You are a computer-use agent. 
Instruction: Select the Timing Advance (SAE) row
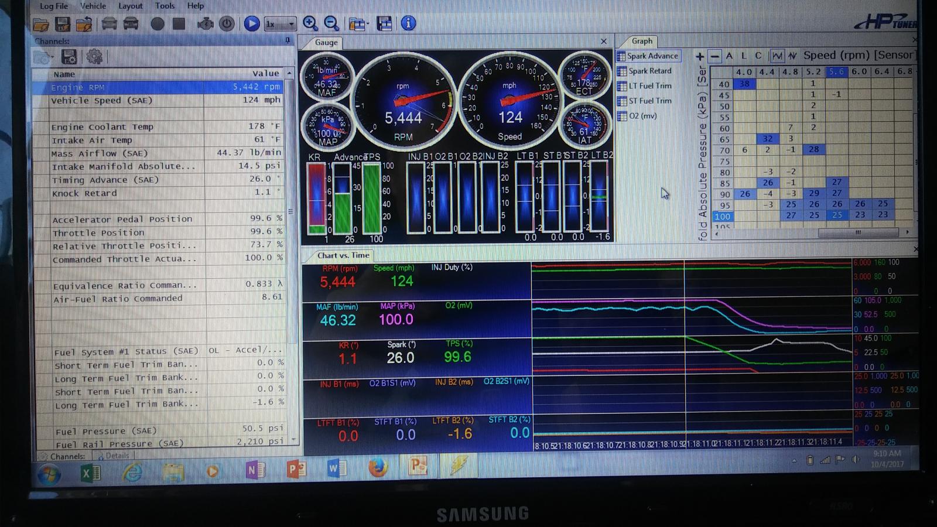pos(158,180)
